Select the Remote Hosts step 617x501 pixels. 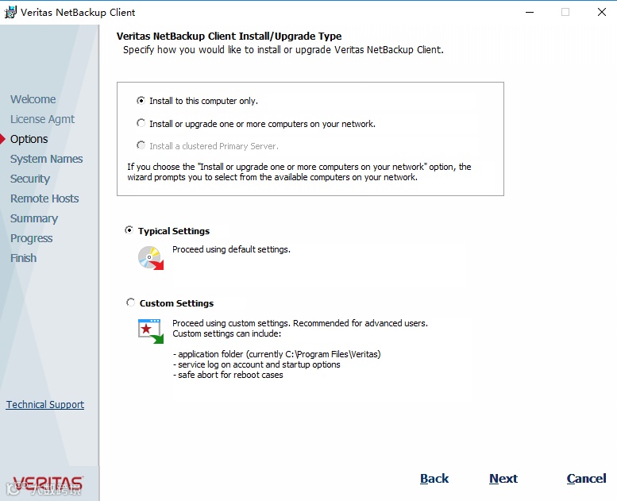click(44, 198)
